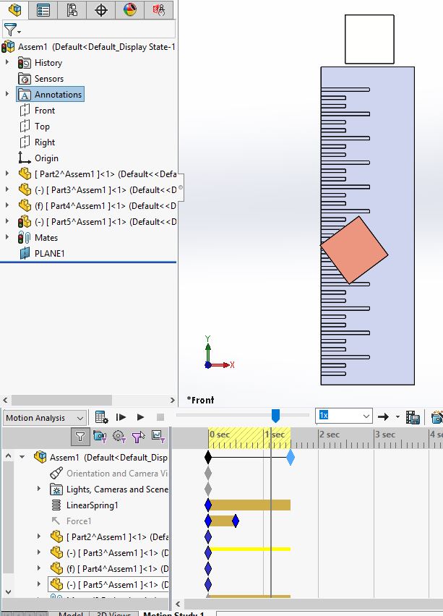Select Part5^Assem1 in motion tree

(x=108, y=585)
